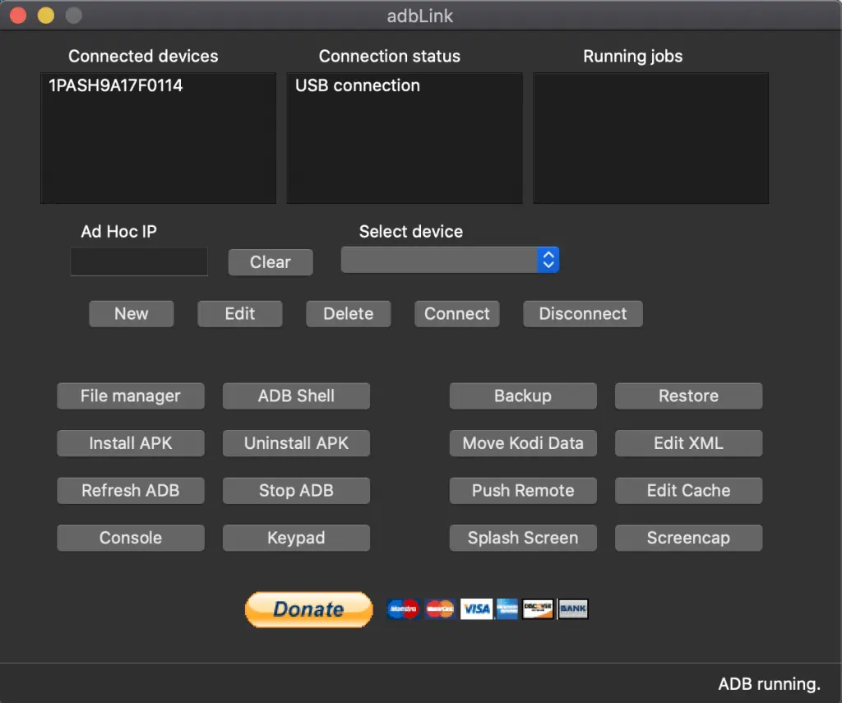Viewport: 842px width, 703px height.
Task: Click the Disconnect button
Action: [583, 313]
